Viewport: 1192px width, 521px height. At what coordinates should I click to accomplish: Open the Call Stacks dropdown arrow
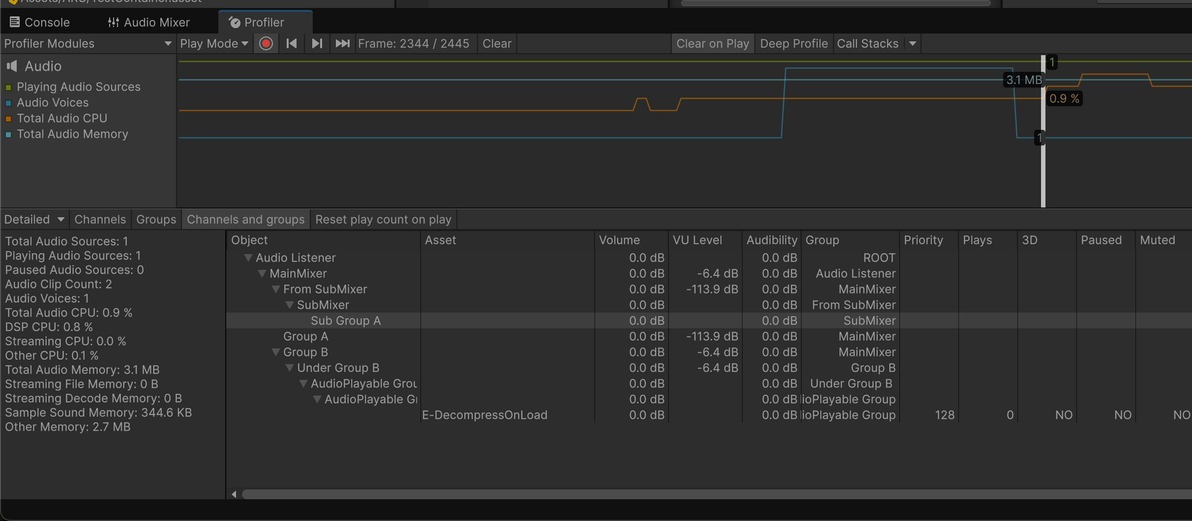point(912,43)
